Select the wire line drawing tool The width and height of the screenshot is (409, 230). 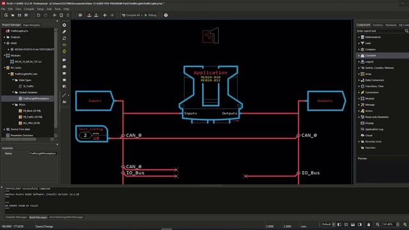[64, 95]
